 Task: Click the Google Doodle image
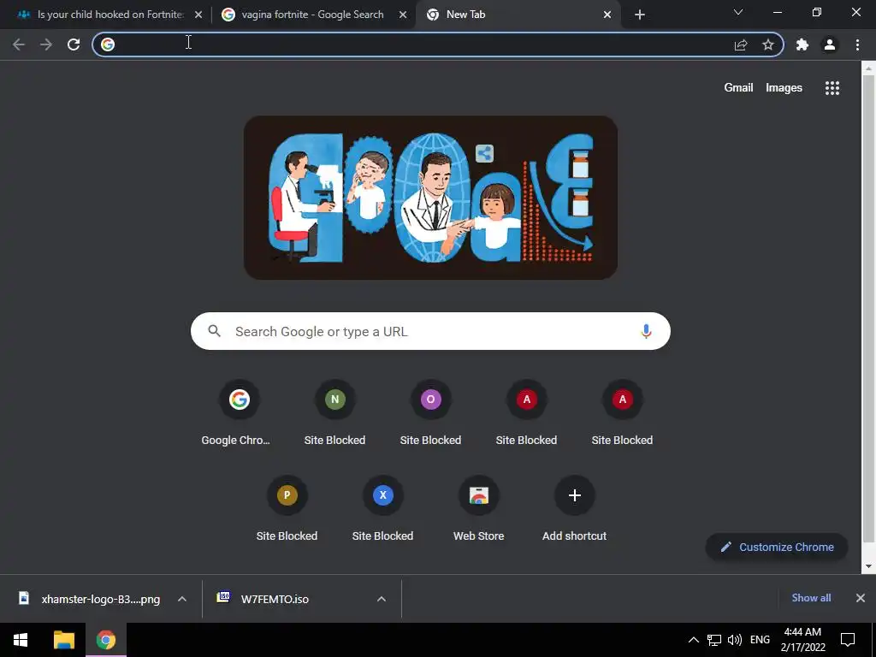[431, 198]
